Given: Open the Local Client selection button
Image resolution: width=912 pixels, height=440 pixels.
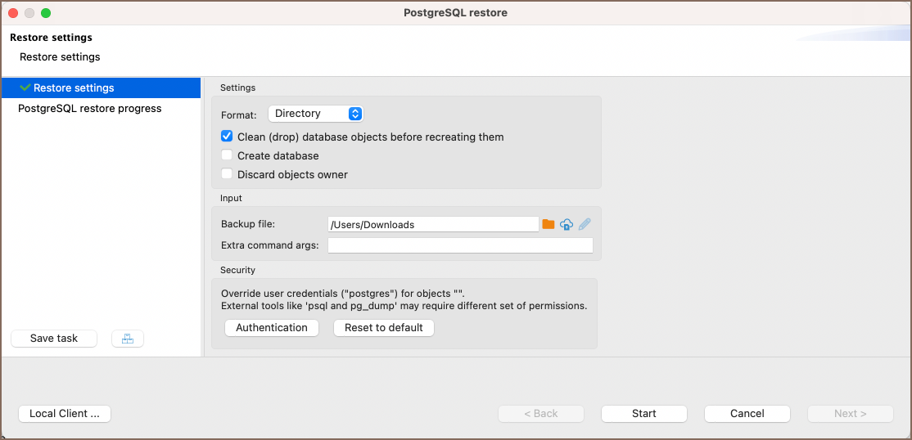Looking at the screenshot, I should pos(65,414).
